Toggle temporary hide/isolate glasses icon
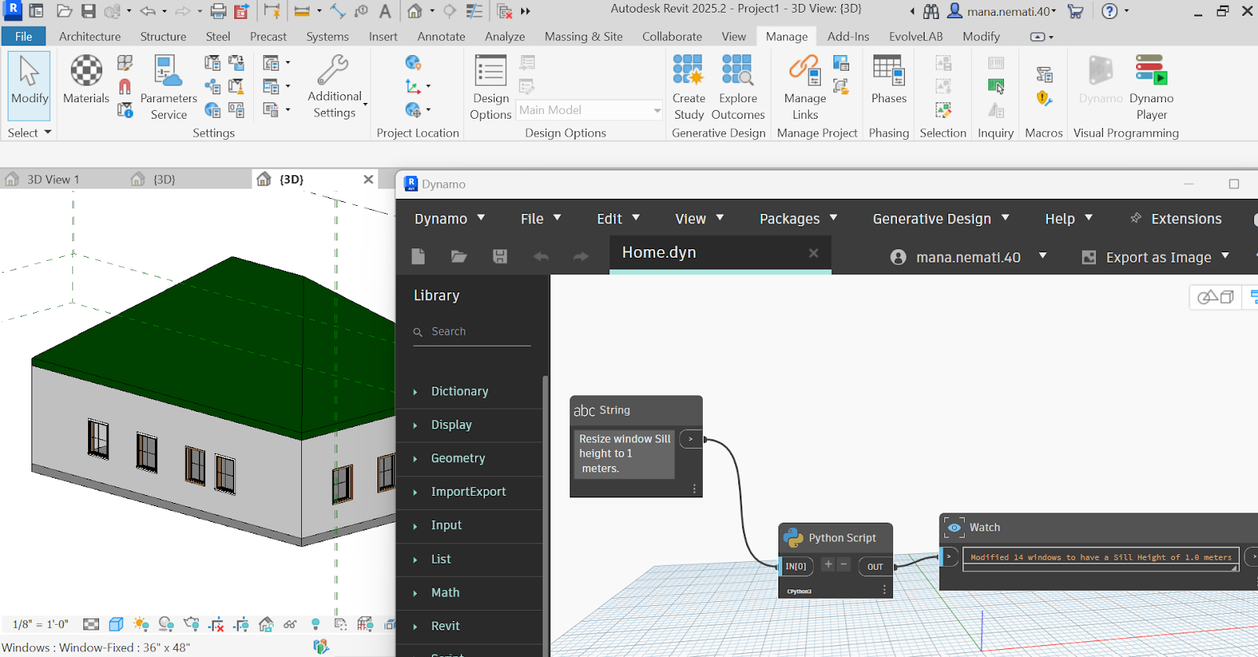The width and height of the screenshot is (1258, 657). (x=290, y=625)
